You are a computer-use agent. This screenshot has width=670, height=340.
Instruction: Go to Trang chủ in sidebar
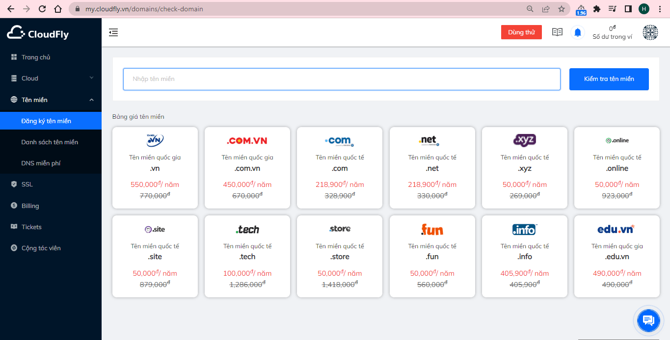[51, 57]
